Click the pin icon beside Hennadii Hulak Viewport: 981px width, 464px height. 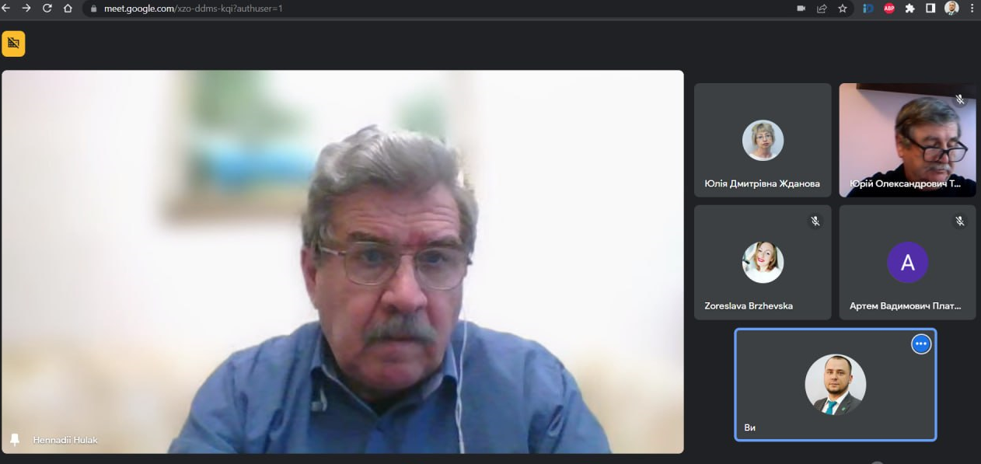click(14, 440)
